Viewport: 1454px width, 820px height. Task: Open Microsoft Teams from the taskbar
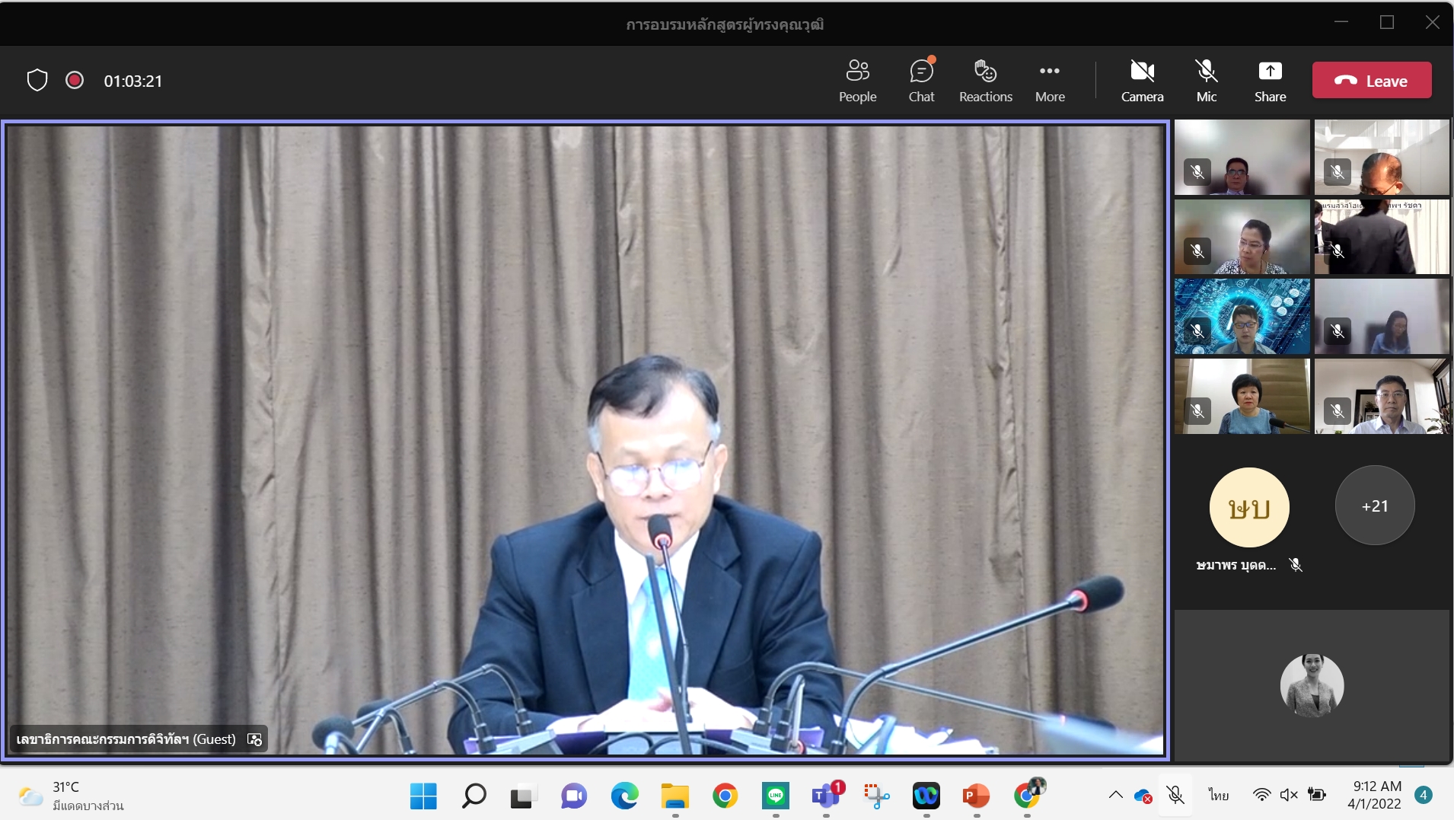[x=826, y=796]
